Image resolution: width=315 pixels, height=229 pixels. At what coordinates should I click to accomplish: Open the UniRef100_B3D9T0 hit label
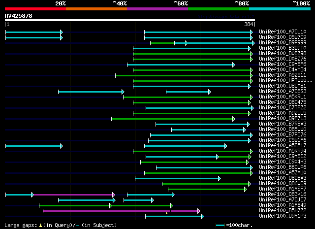pyautogui.click(x=283, y=48)
